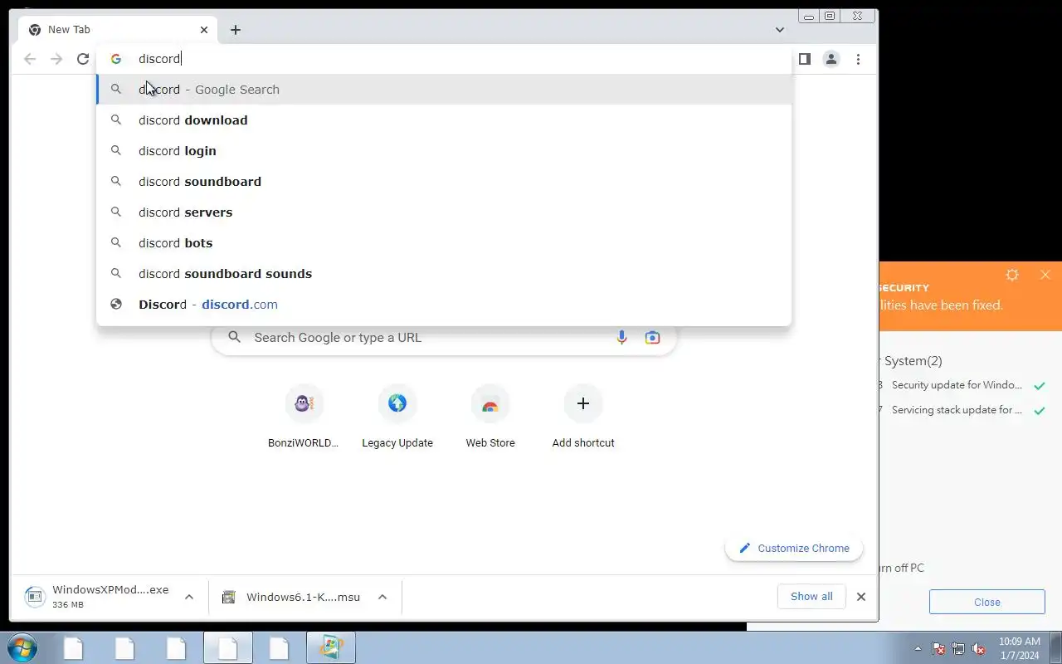Click the Chrome reload page button
The image size is (1062, 664).
[83, 59]
